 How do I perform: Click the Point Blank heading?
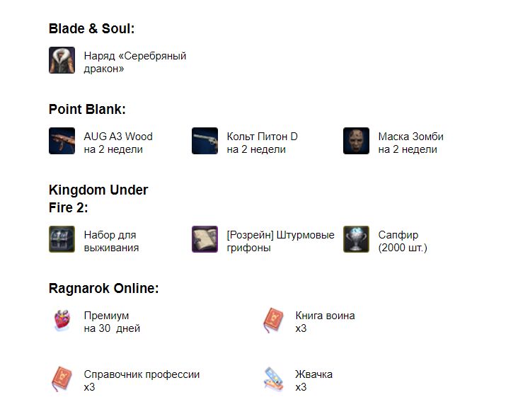coord(87,110)
